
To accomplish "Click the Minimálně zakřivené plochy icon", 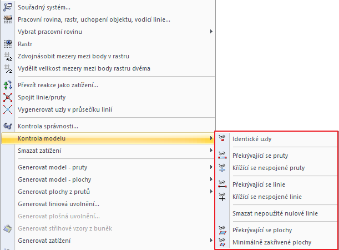I will [x=222, y=242].
